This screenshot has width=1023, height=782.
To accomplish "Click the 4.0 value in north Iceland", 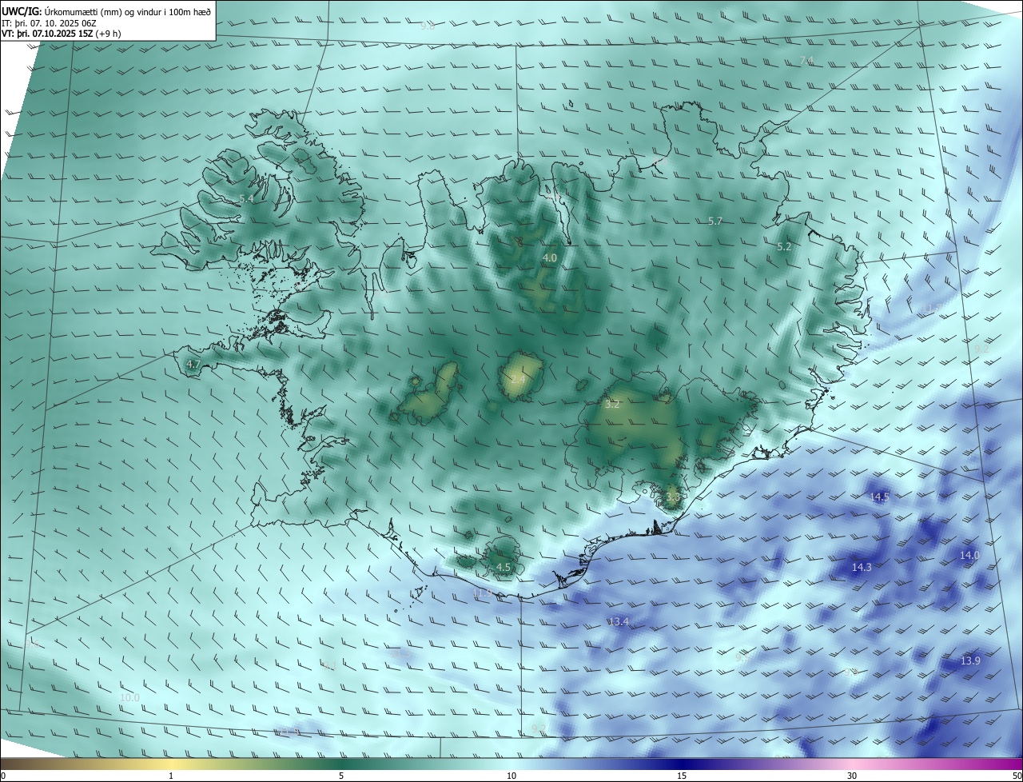I will [x=550, y=258].
